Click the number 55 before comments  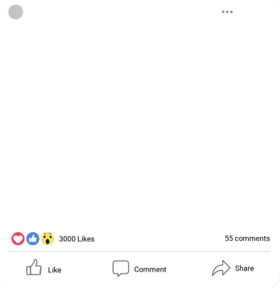pyautogui.click(x=228, y=238)
